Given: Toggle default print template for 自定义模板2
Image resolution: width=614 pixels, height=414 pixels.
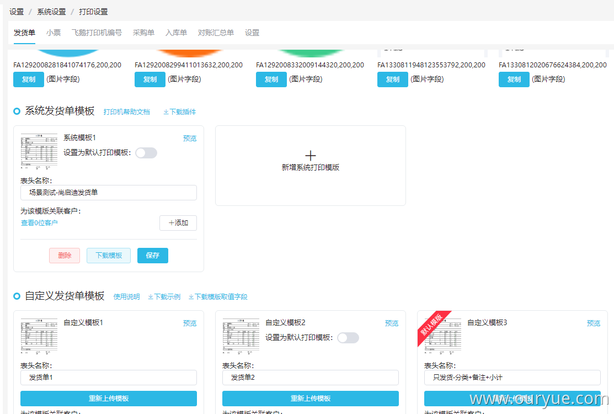Looking at the screenshot, I should point(348,338).
